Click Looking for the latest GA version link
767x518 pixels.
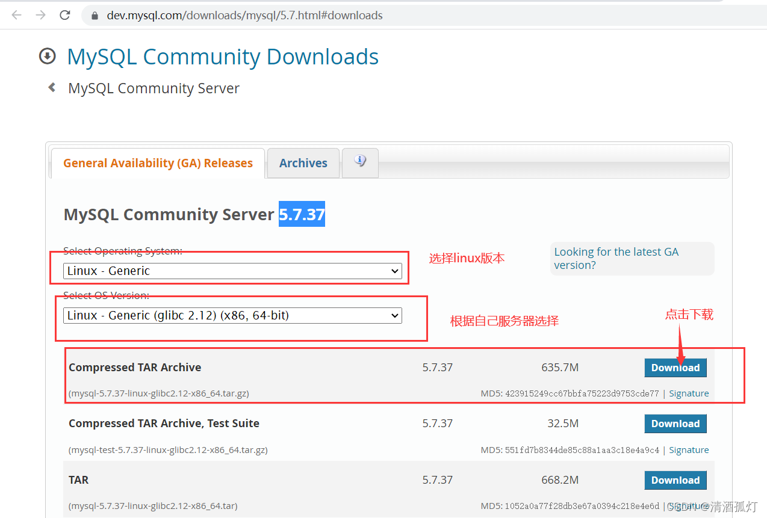pyautogui.click(x=616, y=258)
